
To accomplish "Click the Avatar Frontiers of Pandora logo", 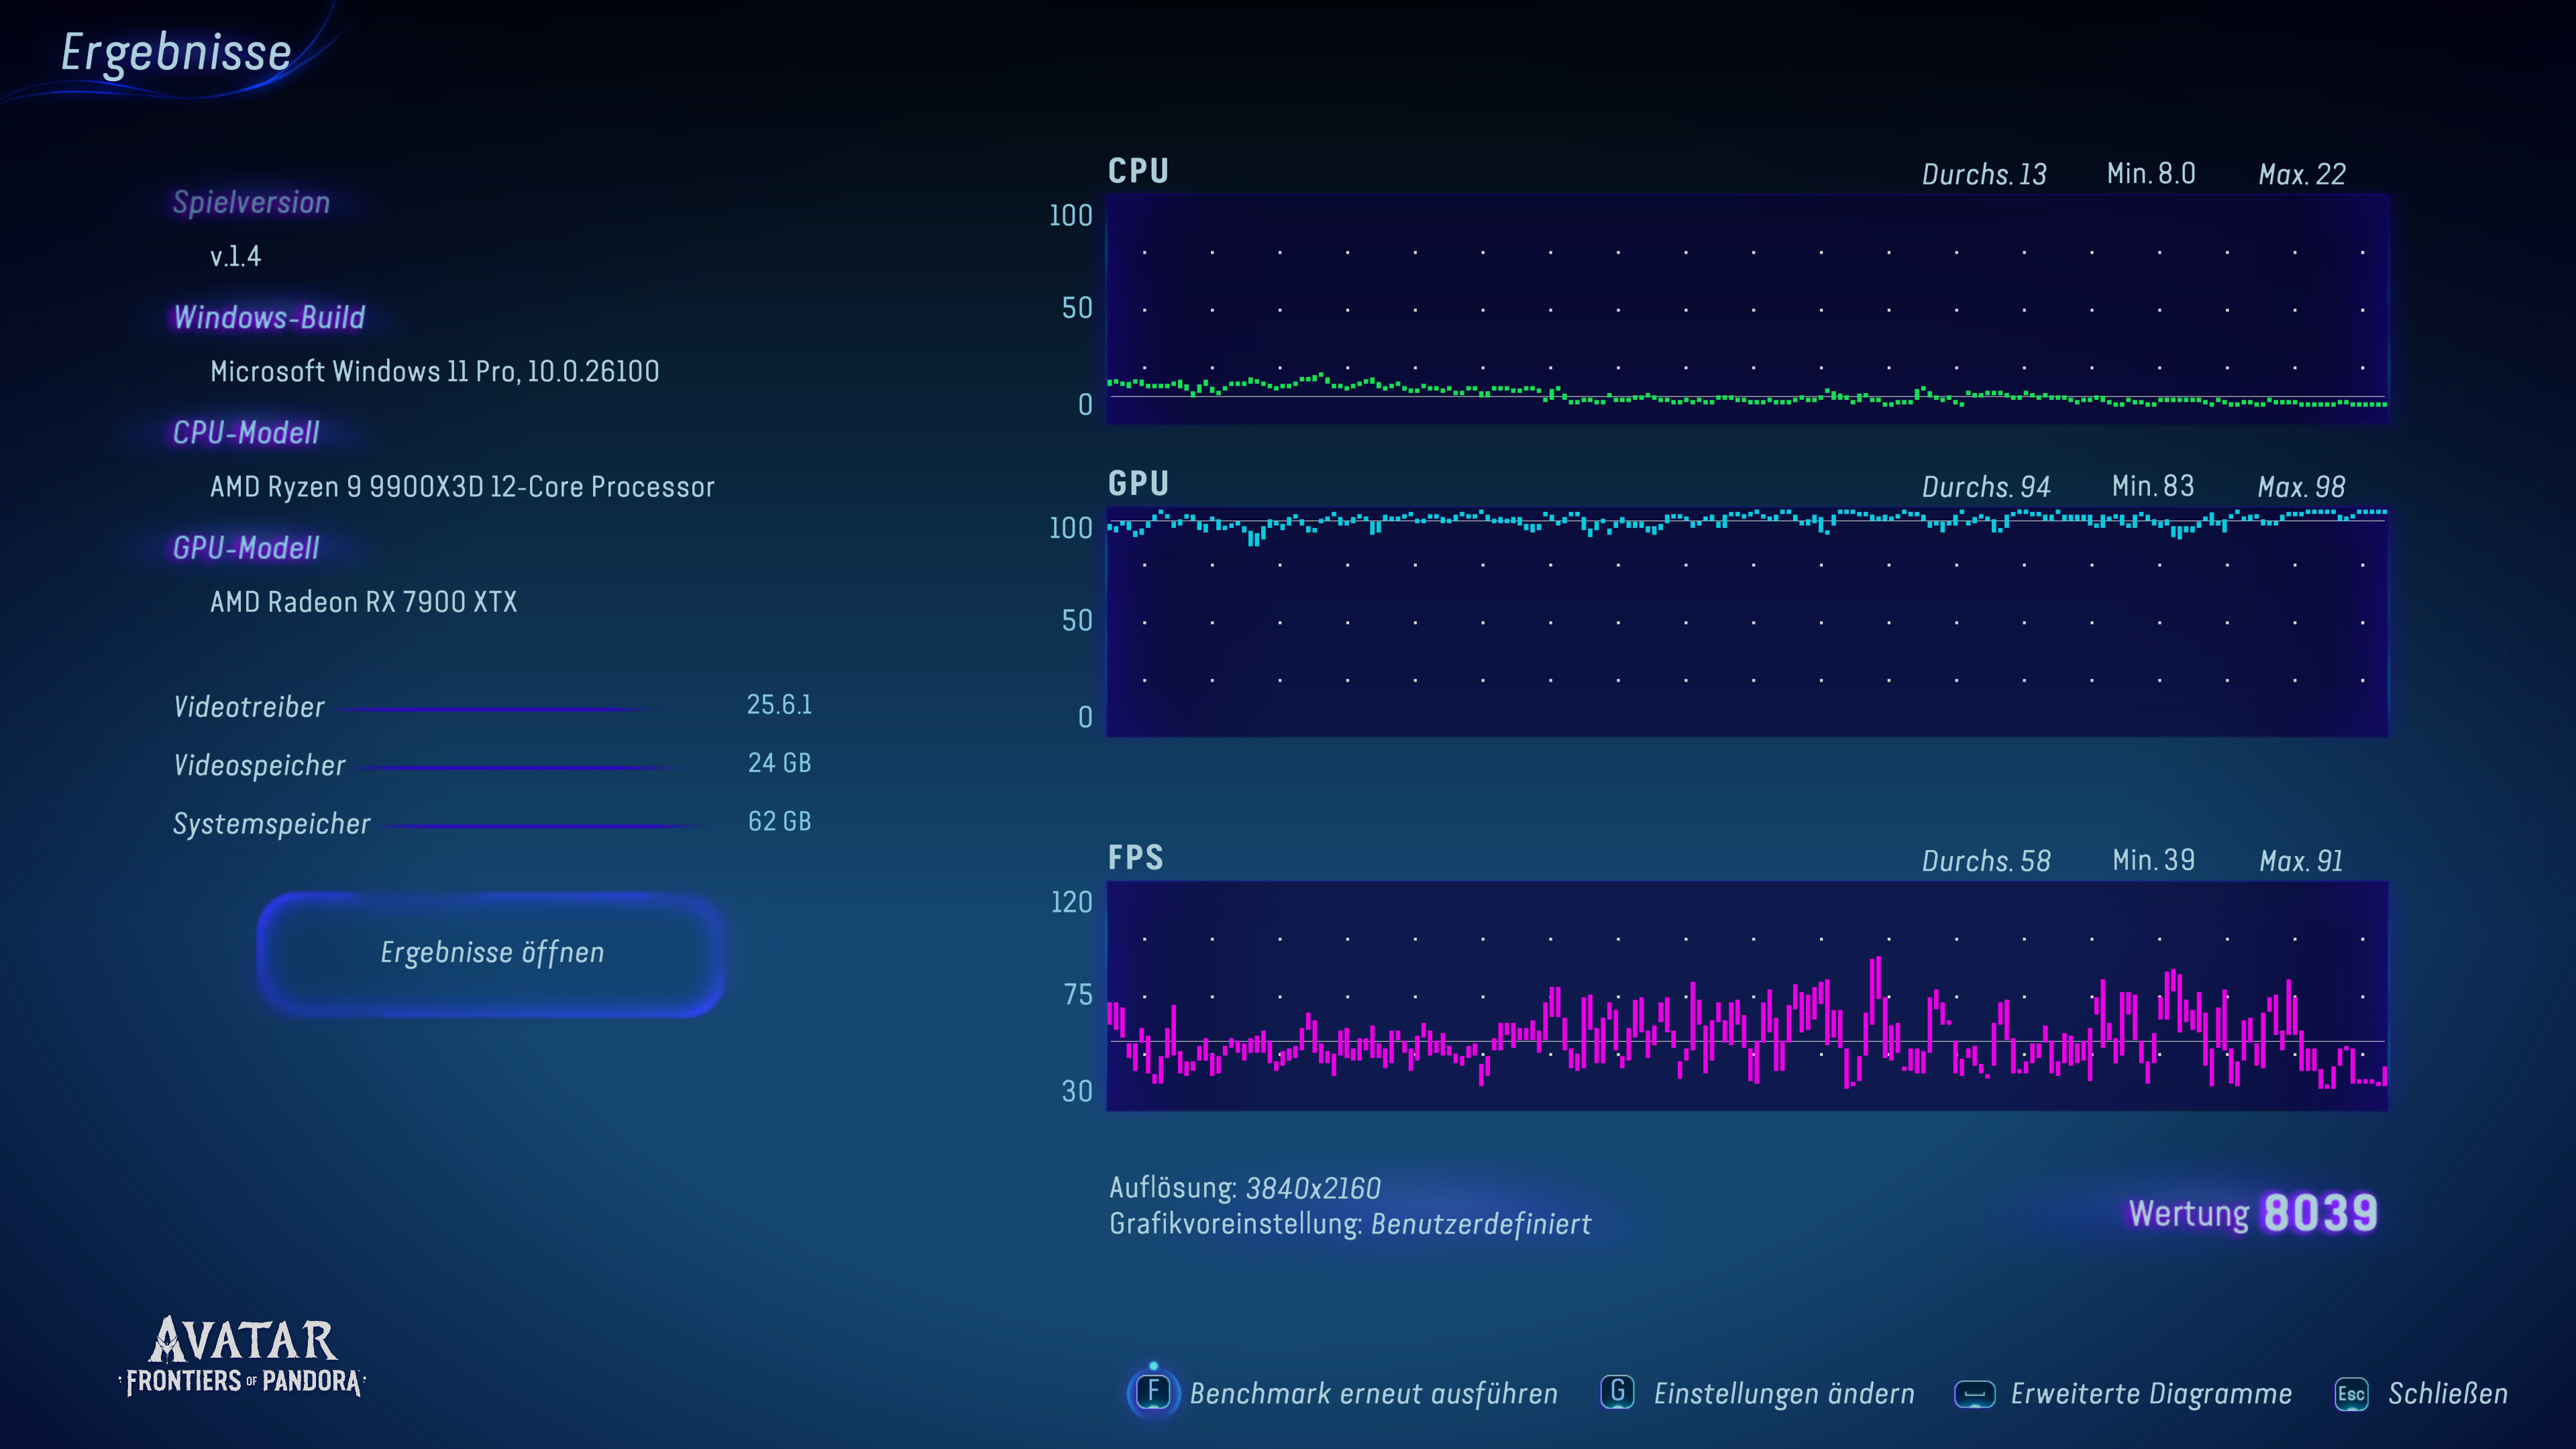I will (243, 1357).
